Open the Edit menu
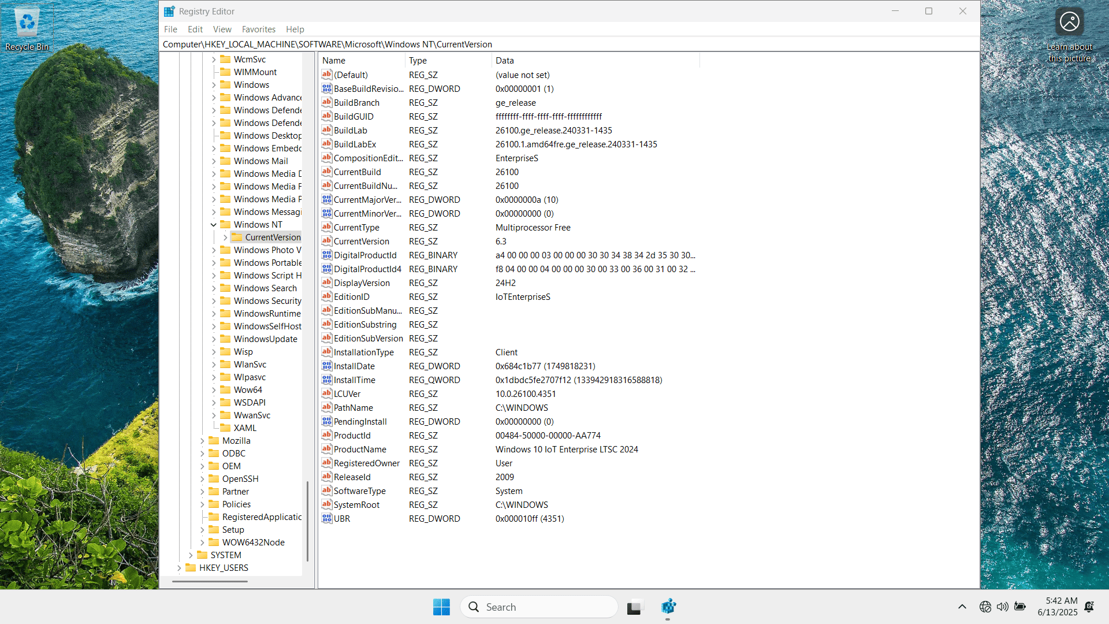 (195, 29)
